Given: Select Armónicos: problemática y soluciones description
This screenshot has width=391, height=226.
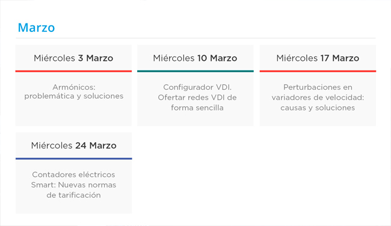Looking at the screenshot, I should [74, 92].
